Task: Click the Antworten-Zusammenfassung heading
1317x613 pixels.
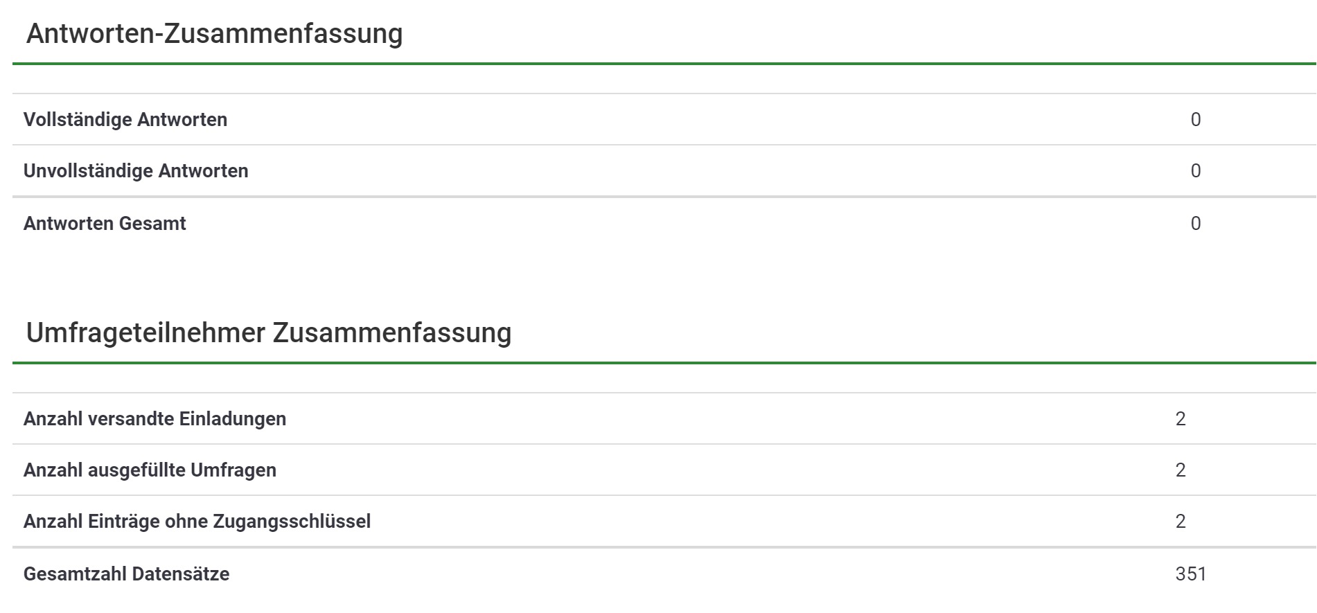Action: coord(214,34)
